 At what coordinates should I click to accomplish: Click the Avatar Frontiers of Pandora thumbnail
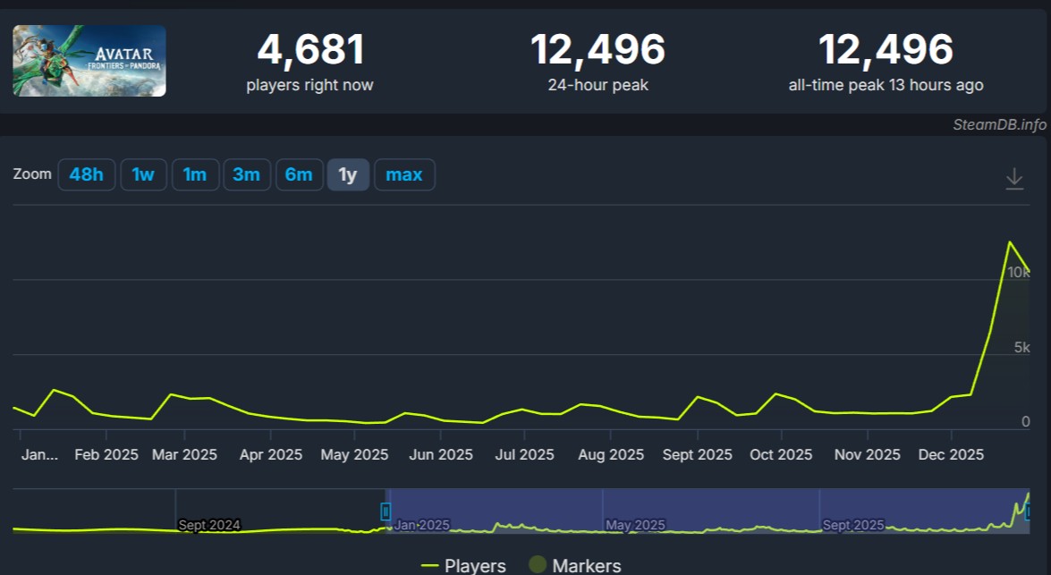pyautogui.click(x=89, y=61)
